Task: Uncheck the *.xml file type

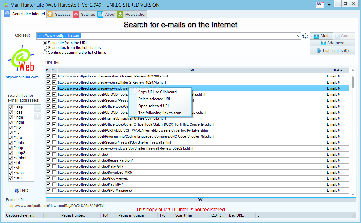Action: (x=10, y=178)
